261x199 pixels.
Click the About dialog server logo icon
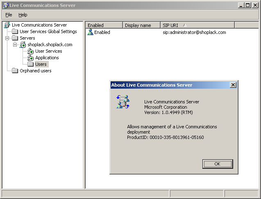123,102
